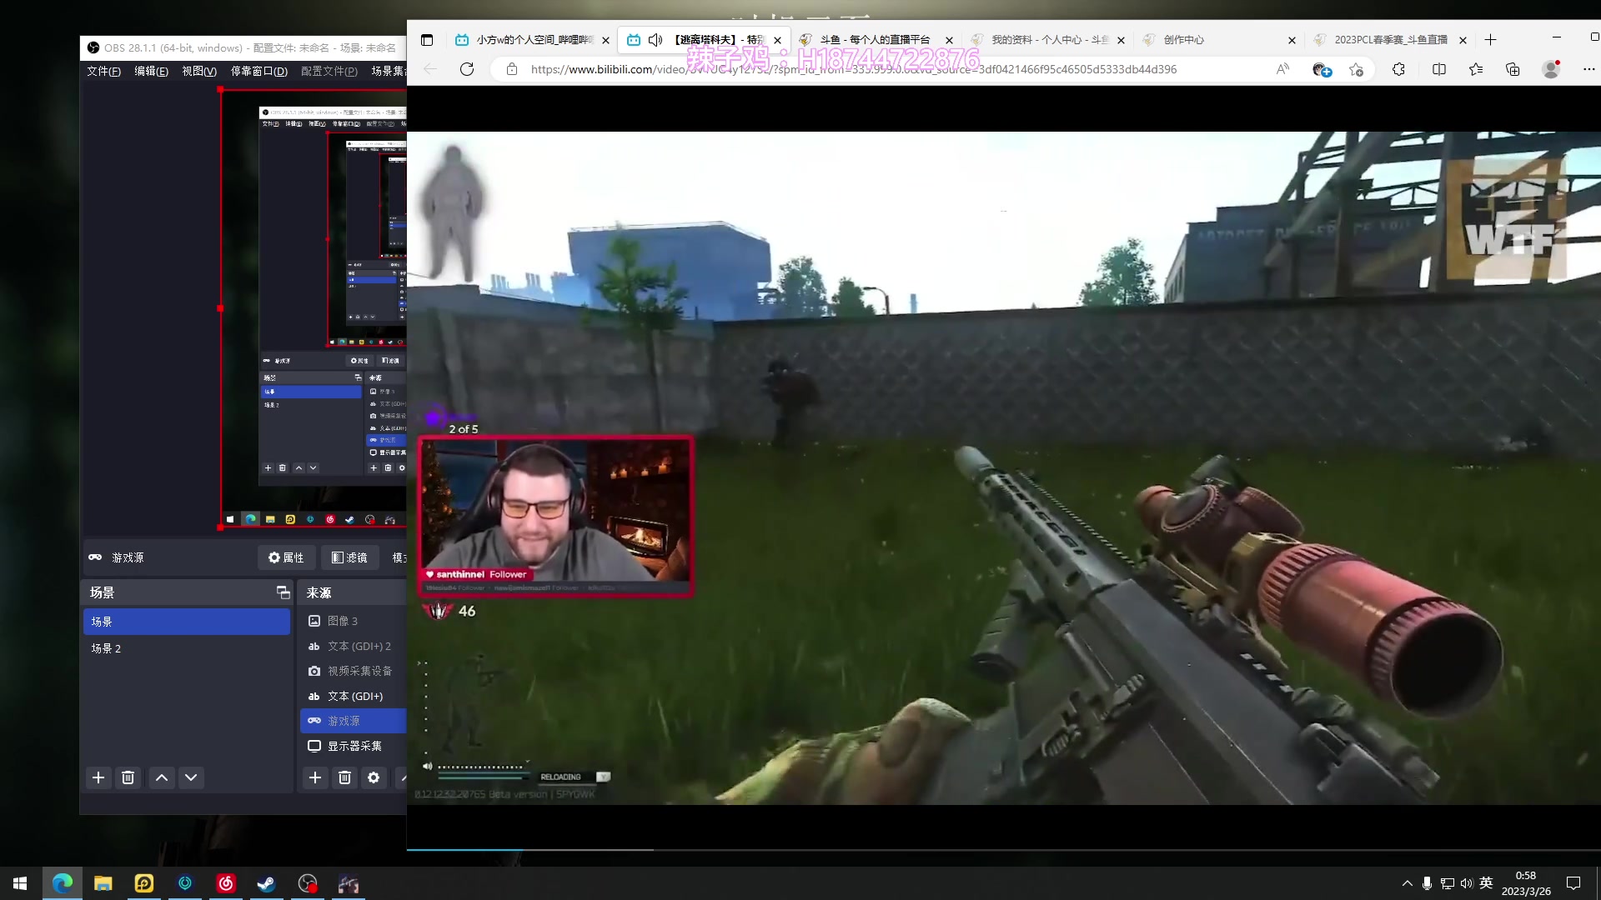1601x900 pixels.
Task: Close the 我的资料 - 个人中心 tab
Action: (1121, 40)
